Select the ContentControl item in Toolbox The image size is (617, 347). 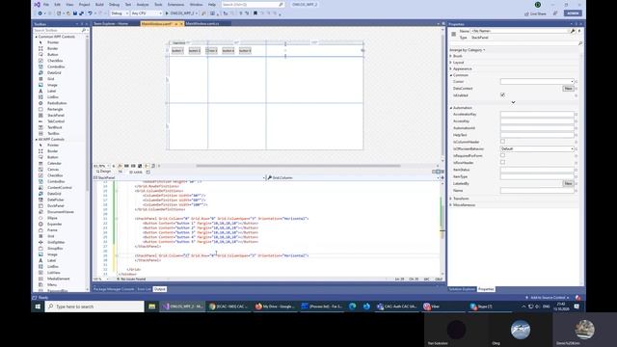point(60,188)
